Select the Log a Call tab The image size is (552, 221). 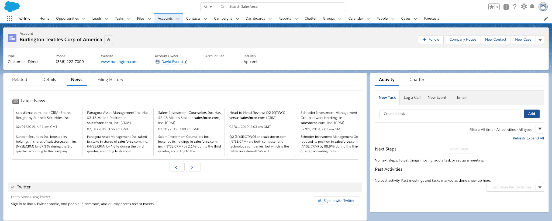(x=412, y=97)
